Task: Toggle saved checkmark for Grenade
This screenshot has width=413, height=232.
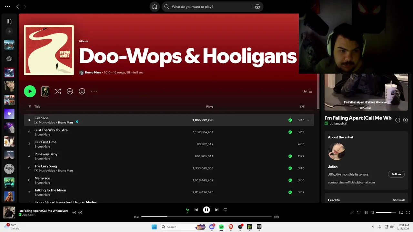Action: click(x=290, y=120)
